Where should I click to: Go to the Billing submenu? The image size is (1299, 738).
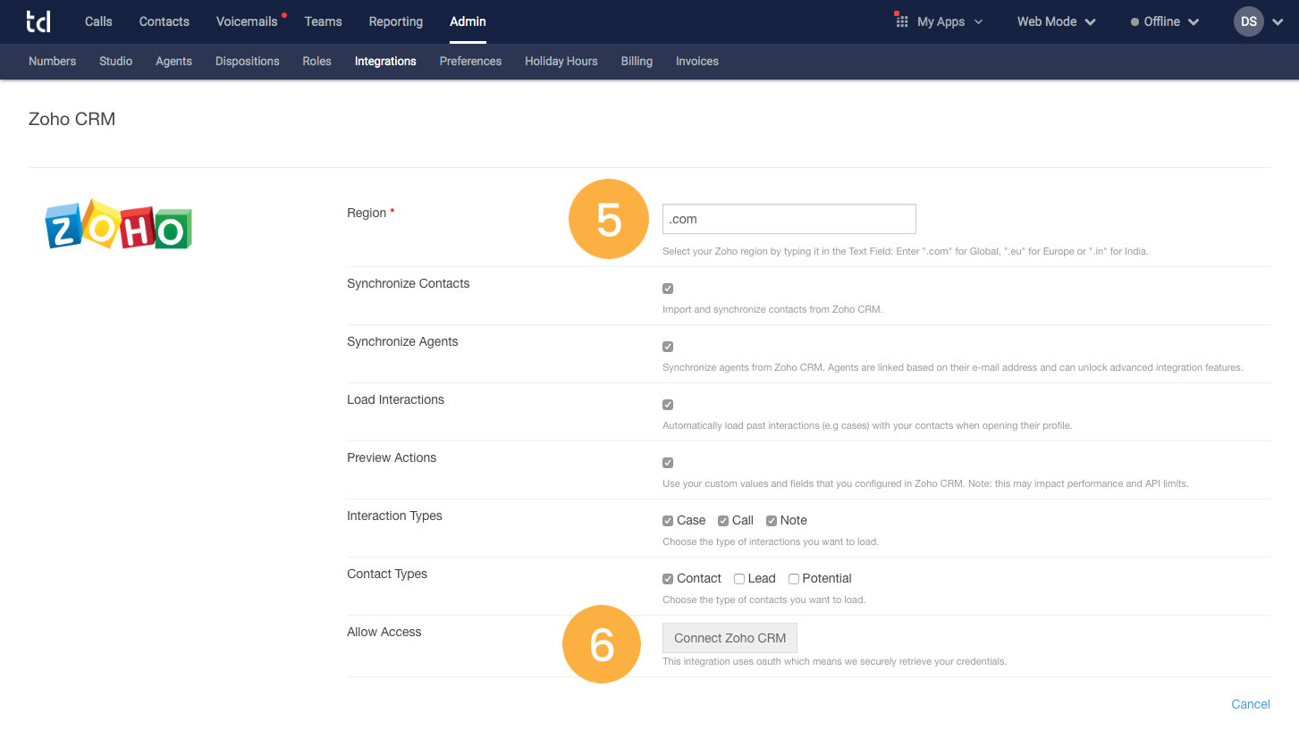(637, 62)
